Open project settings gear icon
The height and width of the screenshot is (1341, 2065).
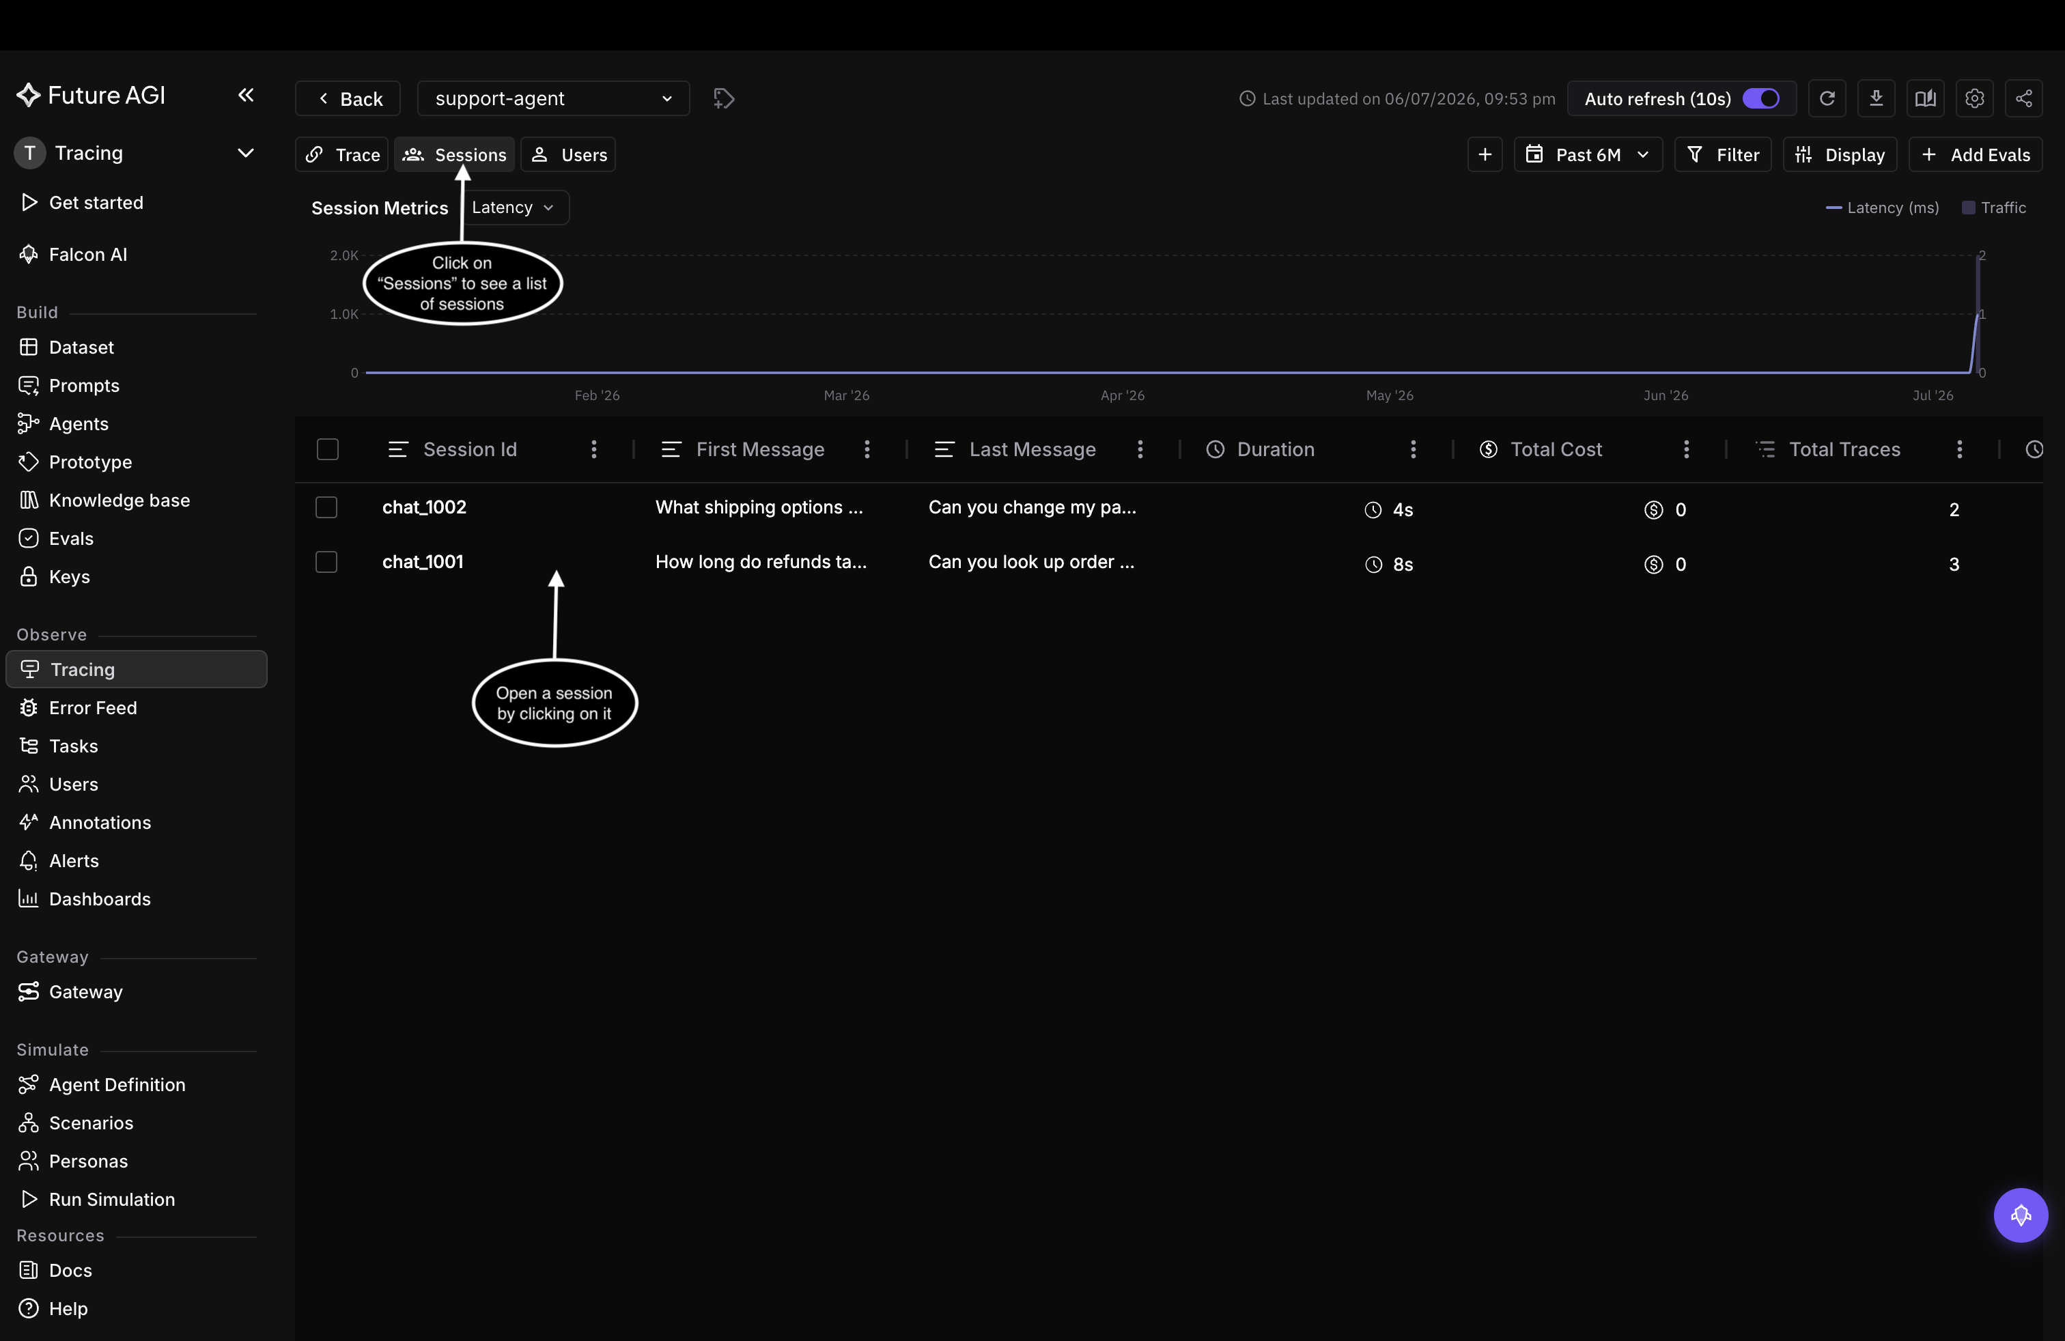[x=1975, y=98]
